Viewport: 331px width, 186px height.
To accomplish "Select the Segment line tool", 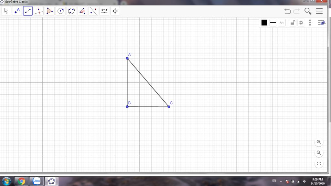I will (28, 11).
